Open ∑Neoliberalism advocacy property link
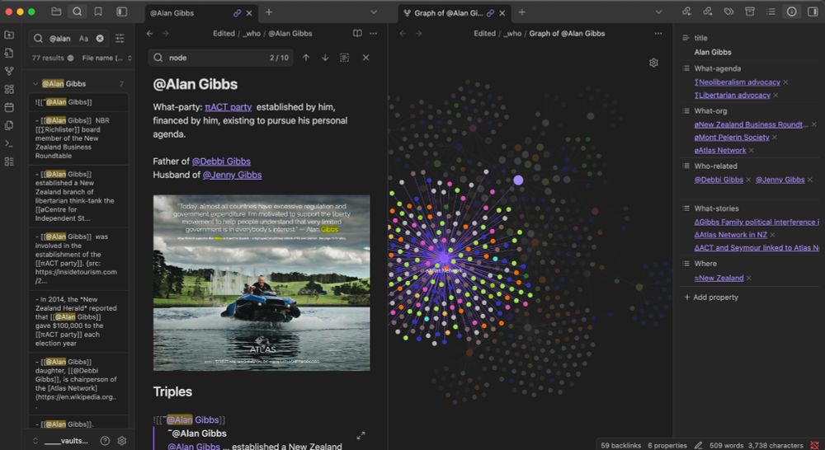 click(737, 82)
